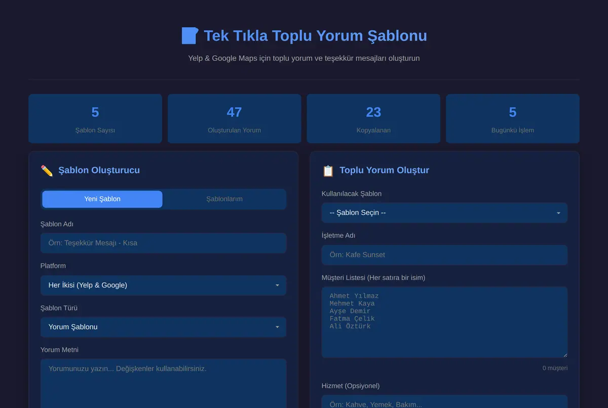Image resolution: width=608 pixels, height=408 pixels.
Task: Focus the Hizmet (Opsiyonel) input field
Action: click(x=444, y=402)
